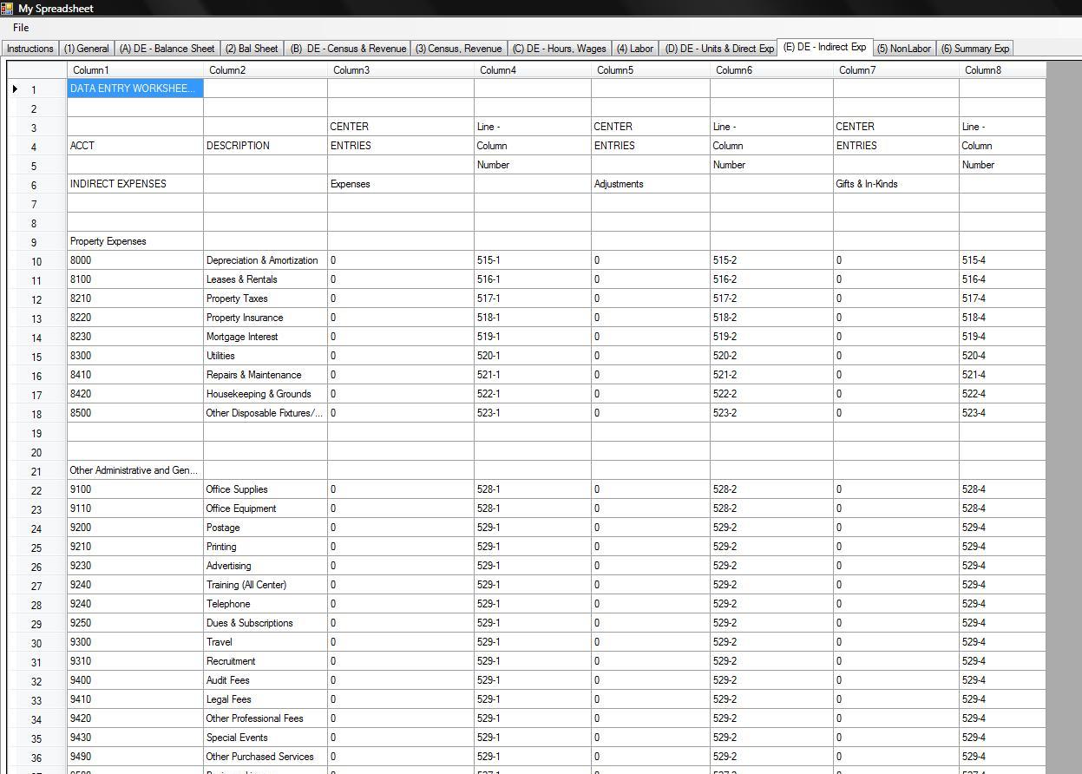
Task: Click the Dues & Subscriptions cell
Action: 266,623
